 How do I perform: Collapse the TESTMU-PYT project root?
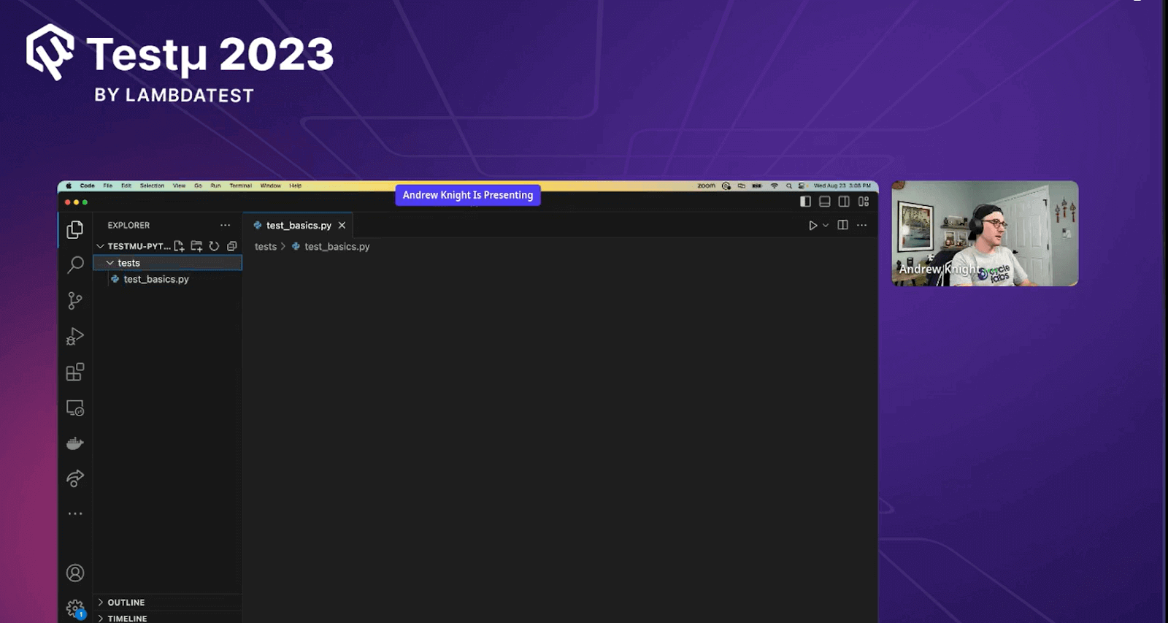click(100, 246)
